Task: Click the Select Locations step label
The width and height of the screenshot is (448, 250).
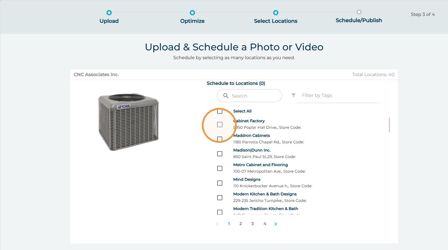Action: [276, 21]
